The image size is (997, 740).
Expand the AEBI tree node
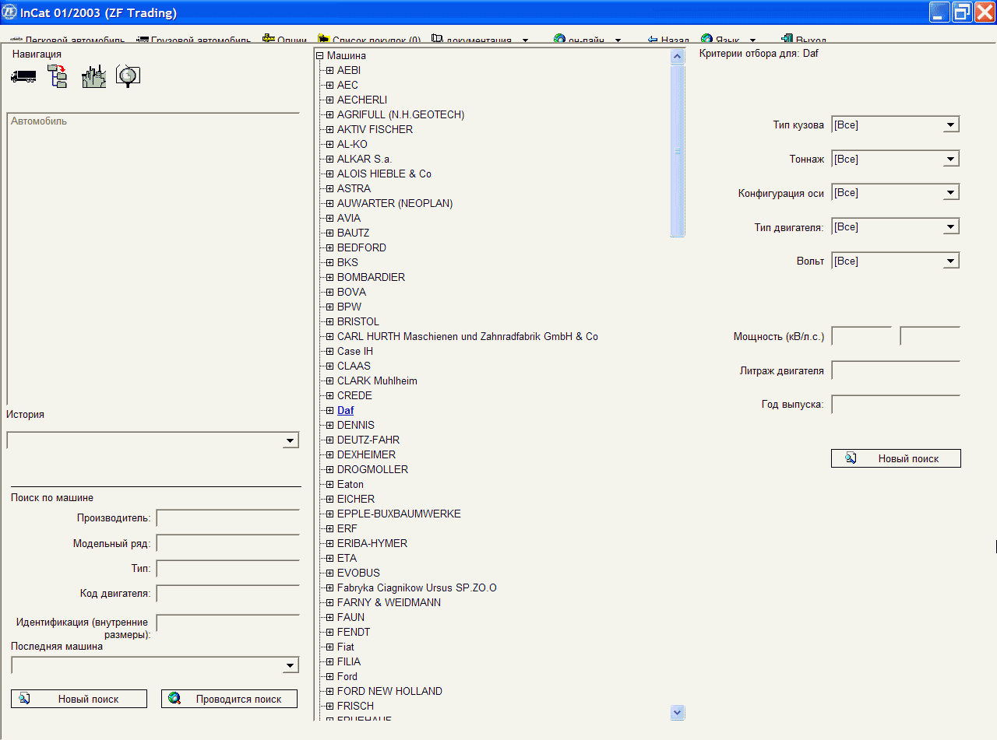pyautogui.click(x=330, y=71)
